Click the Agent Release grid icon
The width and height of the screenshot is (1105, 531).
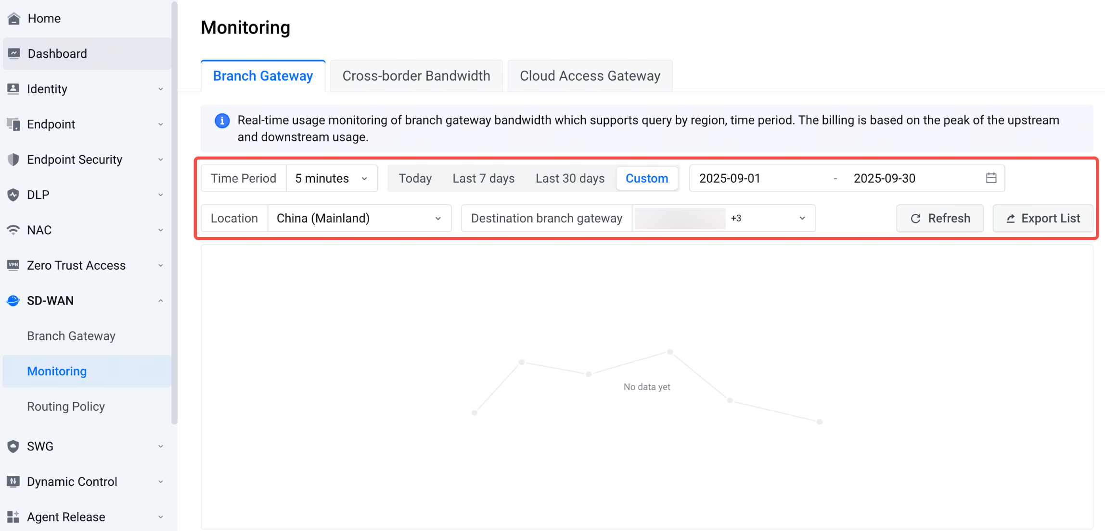tap(13, 517)
